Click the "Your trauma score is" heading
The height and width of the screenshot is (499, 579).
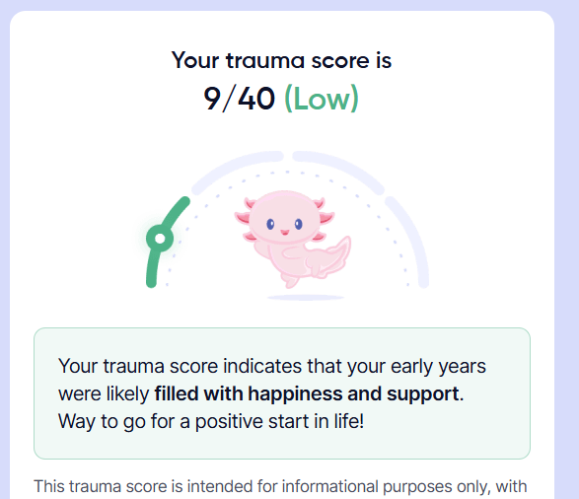coord(281,60)
